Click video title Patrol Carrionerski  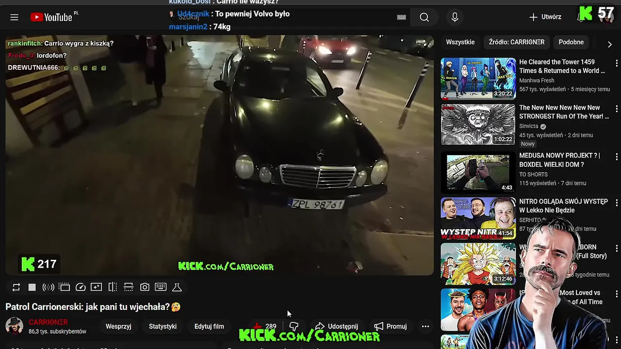tap(93, 307)
